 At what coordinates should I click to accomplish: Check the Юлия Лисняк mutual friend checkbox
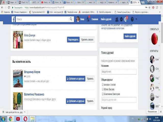tap(103, 89)
